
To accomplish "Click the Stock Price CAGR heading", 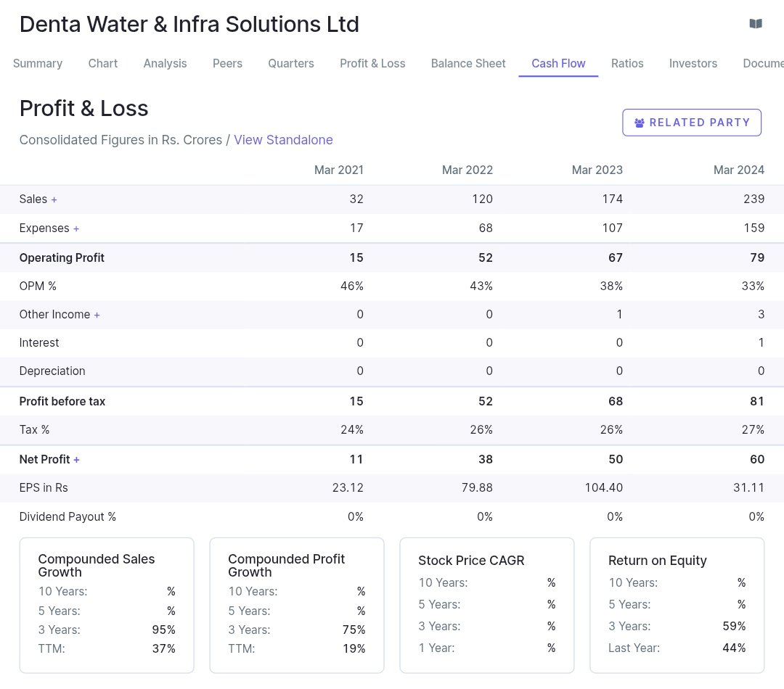I will pos(471,561).
